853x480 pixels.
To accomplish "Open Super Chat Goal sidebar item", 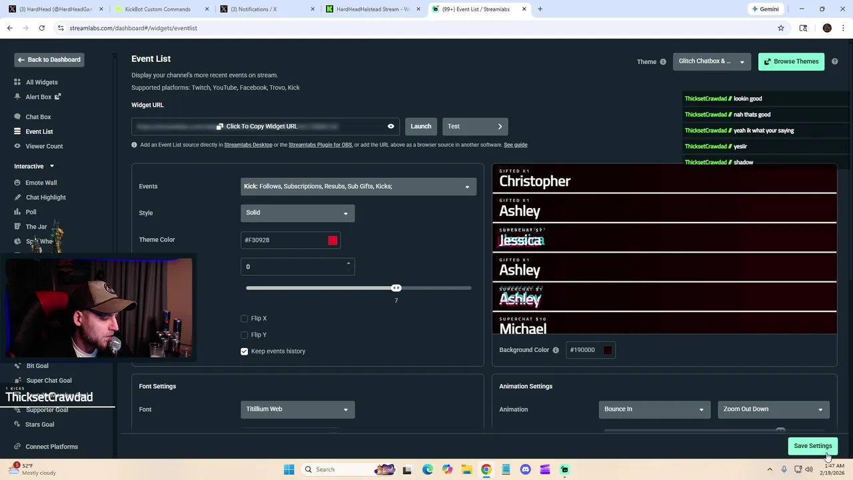I will click(x=49, y=381).
